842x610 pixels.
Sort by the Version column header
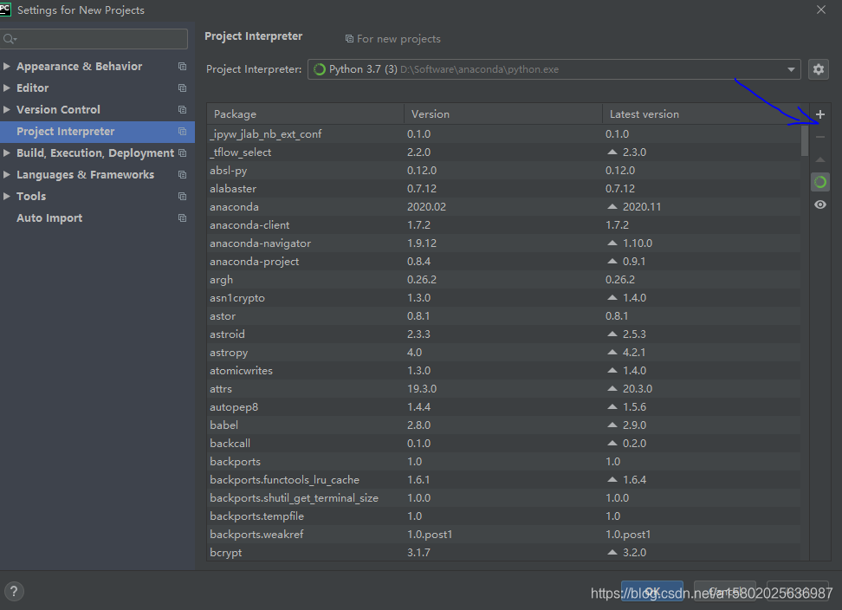[503, 114]
